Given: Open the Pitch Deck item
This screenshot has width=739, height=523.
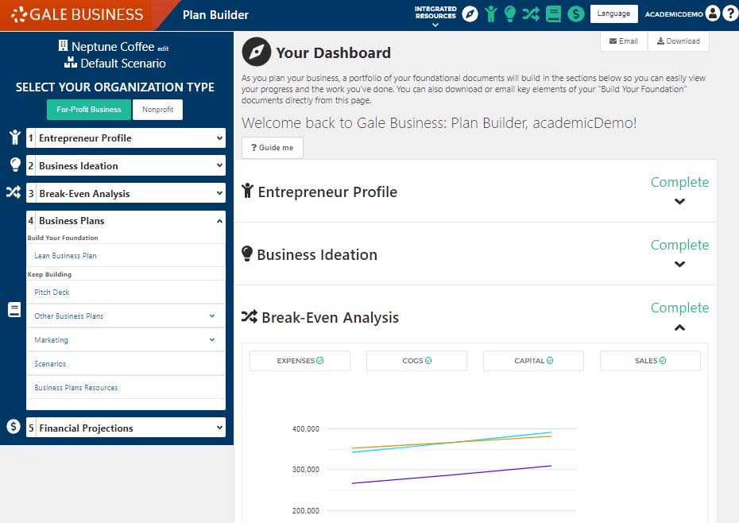Looking at the screenshot, I should tap(126, 292).
